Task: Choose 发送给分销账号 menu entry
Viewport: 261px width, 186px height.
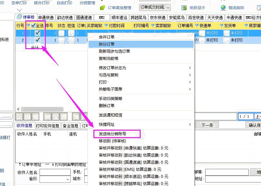Action: pos(141,134)
